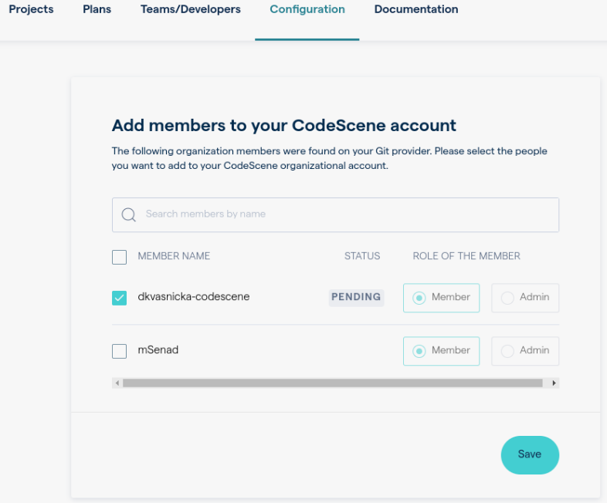Tick the select-all checkbox beside MEMBER NAME

tap(119, 257)
